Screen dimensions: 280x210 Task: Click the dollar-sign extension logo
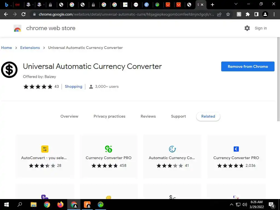coord(9,70)
